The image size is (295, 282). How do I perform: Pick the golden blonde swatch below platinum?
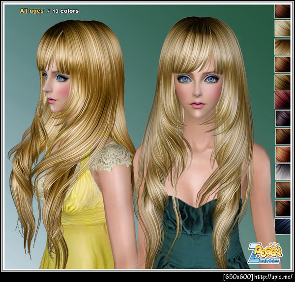coord(282,47)
